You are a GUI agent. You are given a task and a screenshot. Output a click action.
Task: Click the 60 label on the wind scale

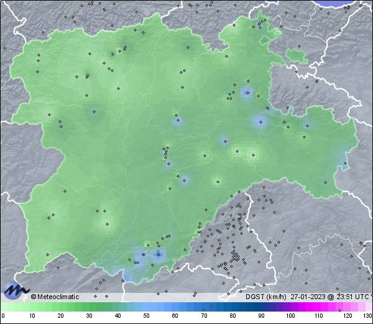tap(175, 316)
